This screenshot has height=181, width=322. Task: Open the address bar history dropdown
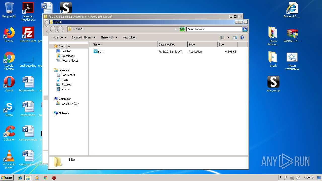[x=176, y=29]
